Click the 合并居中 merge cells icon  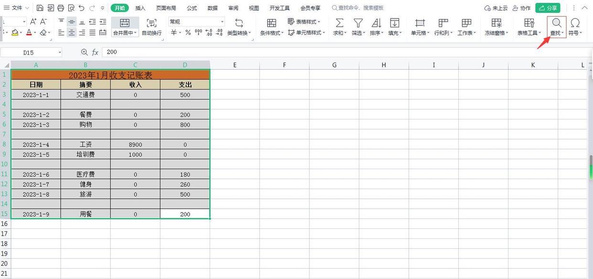point(125,23)
